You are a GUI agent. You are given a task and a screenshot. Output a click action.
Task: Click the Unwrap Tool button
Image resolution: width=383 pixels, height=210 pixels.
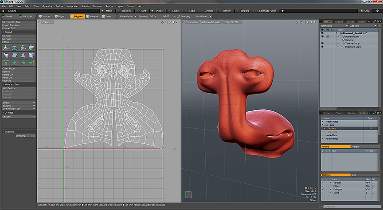point(19,28)
